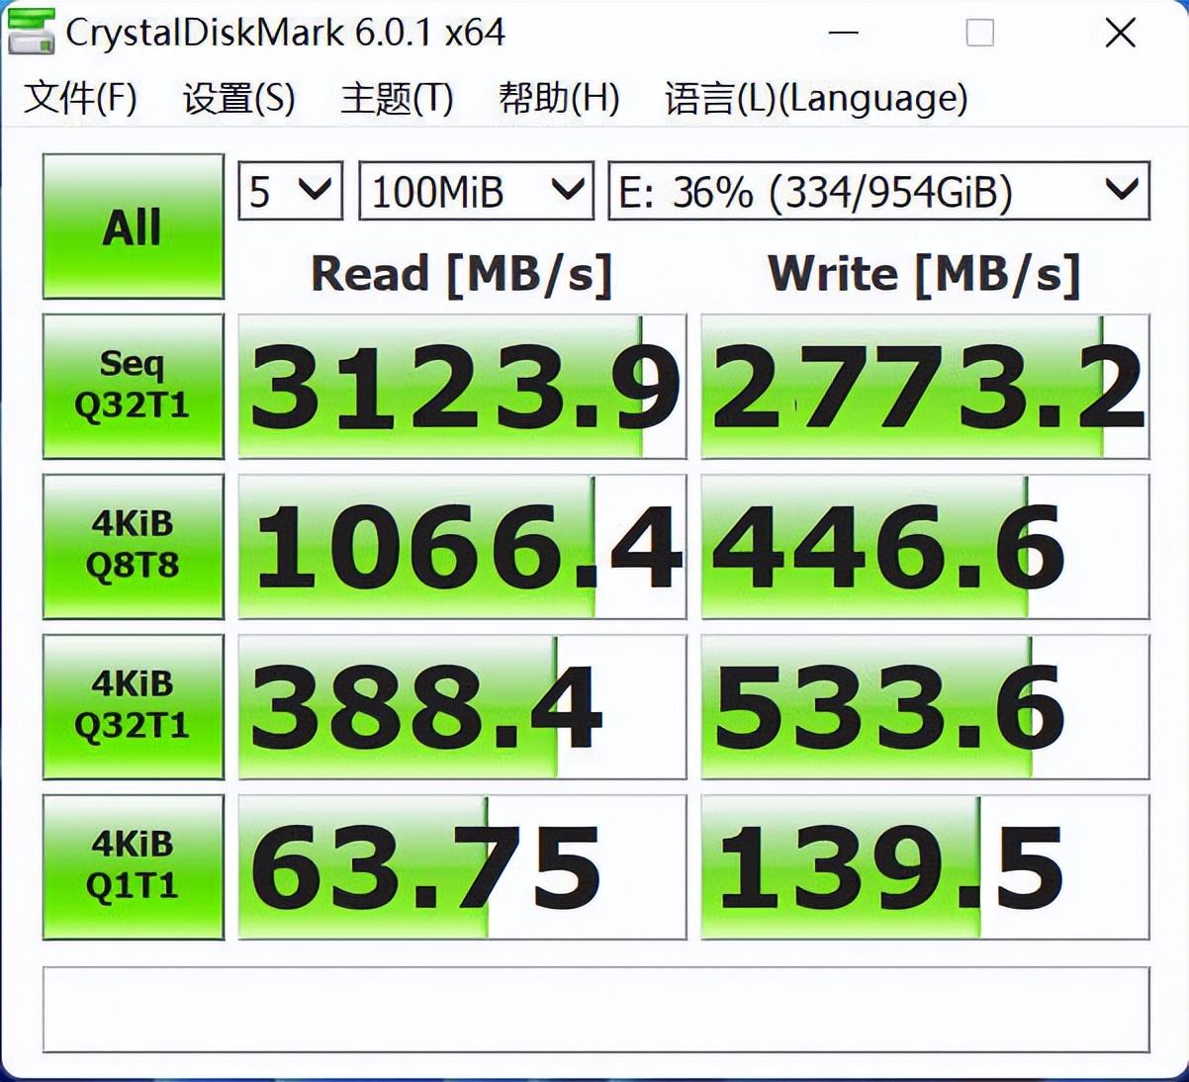This screenshot has width=1189, height=1082.
Task: Minimize the CrystalDiskMark window
Action: click(x=843, y=33)
